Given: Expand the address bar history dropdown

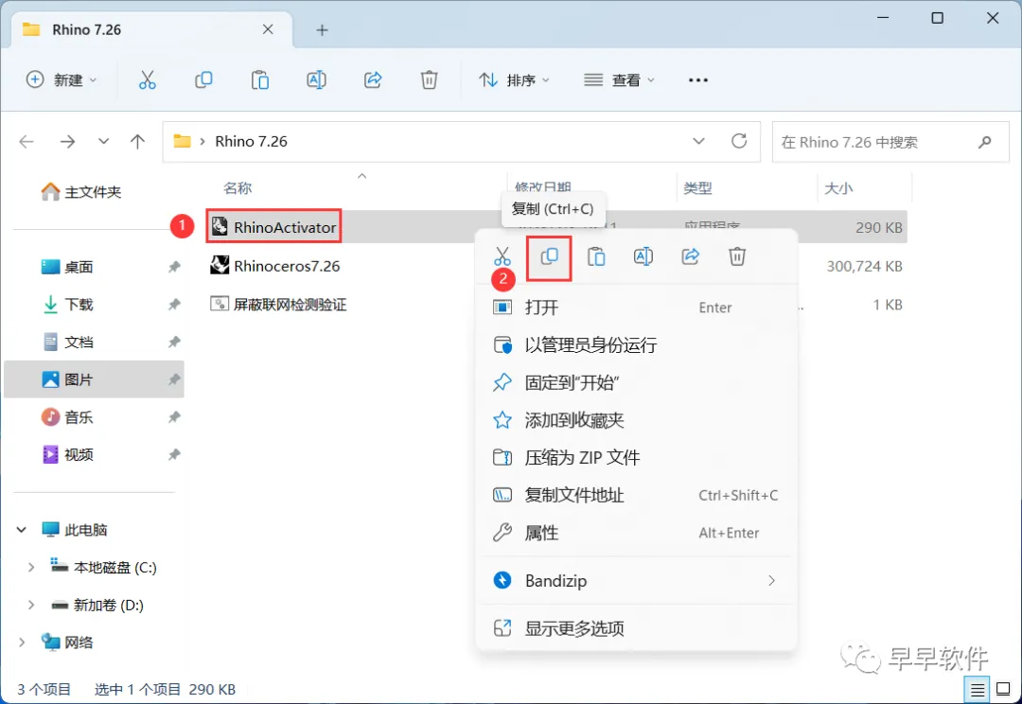Looking at the screenshot, I should pyautogui.click(x=698, y=141).
